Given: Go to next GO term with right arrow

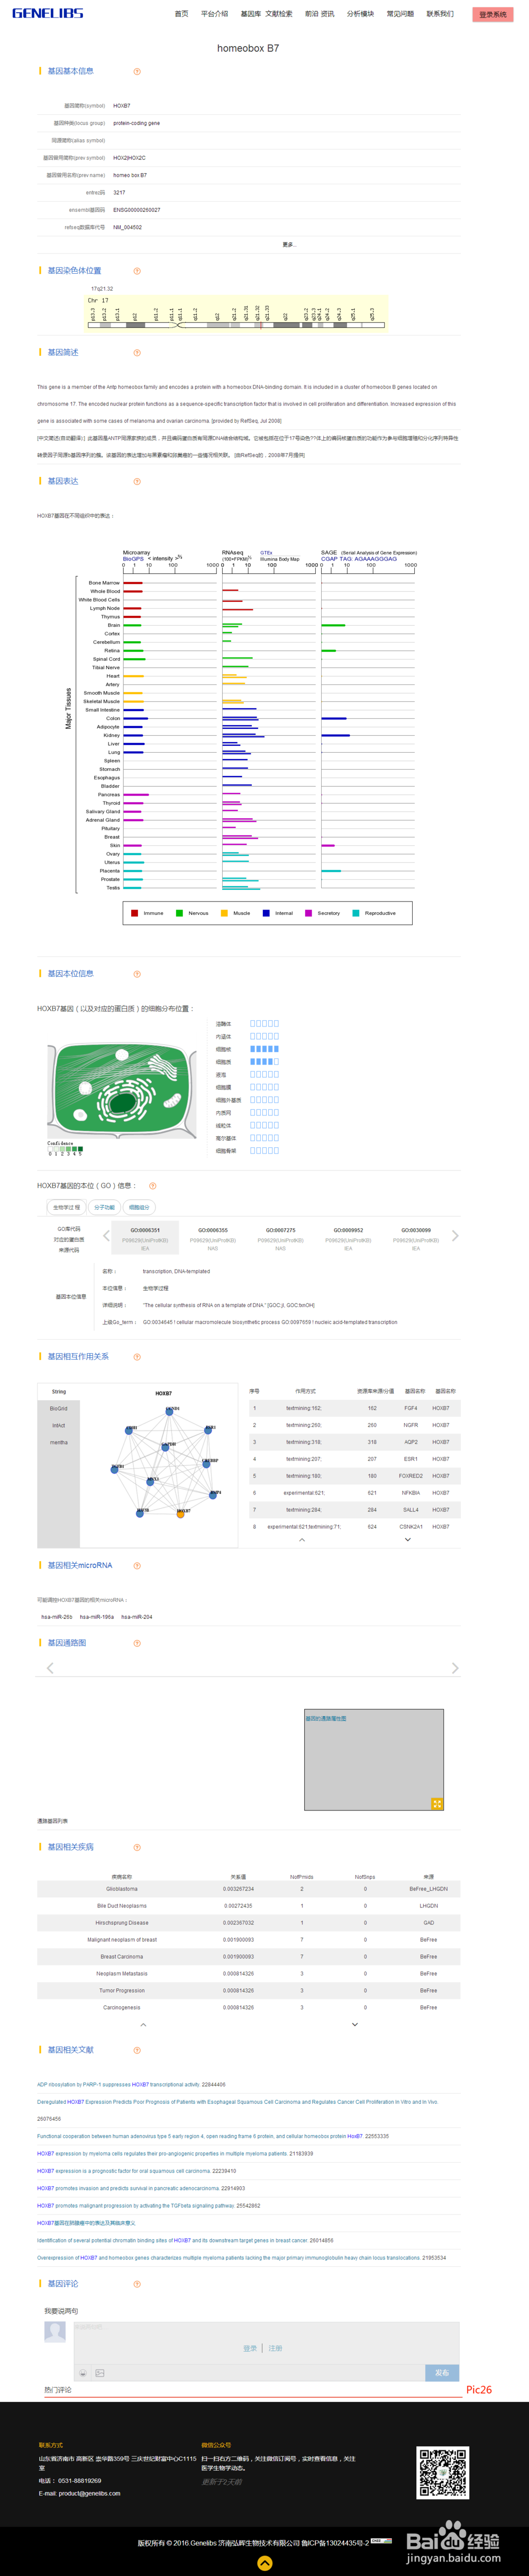Looking at the screenshot, I should click(455, 1236).
